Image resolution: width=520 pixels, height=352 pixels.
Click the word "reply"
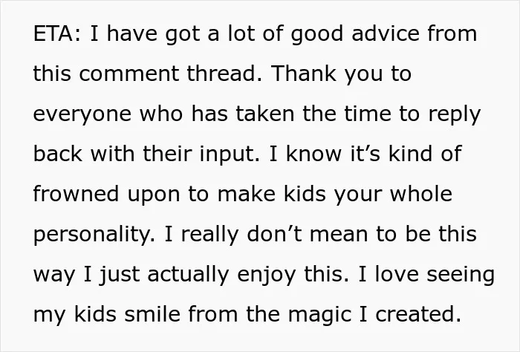[x=454, y=115]
